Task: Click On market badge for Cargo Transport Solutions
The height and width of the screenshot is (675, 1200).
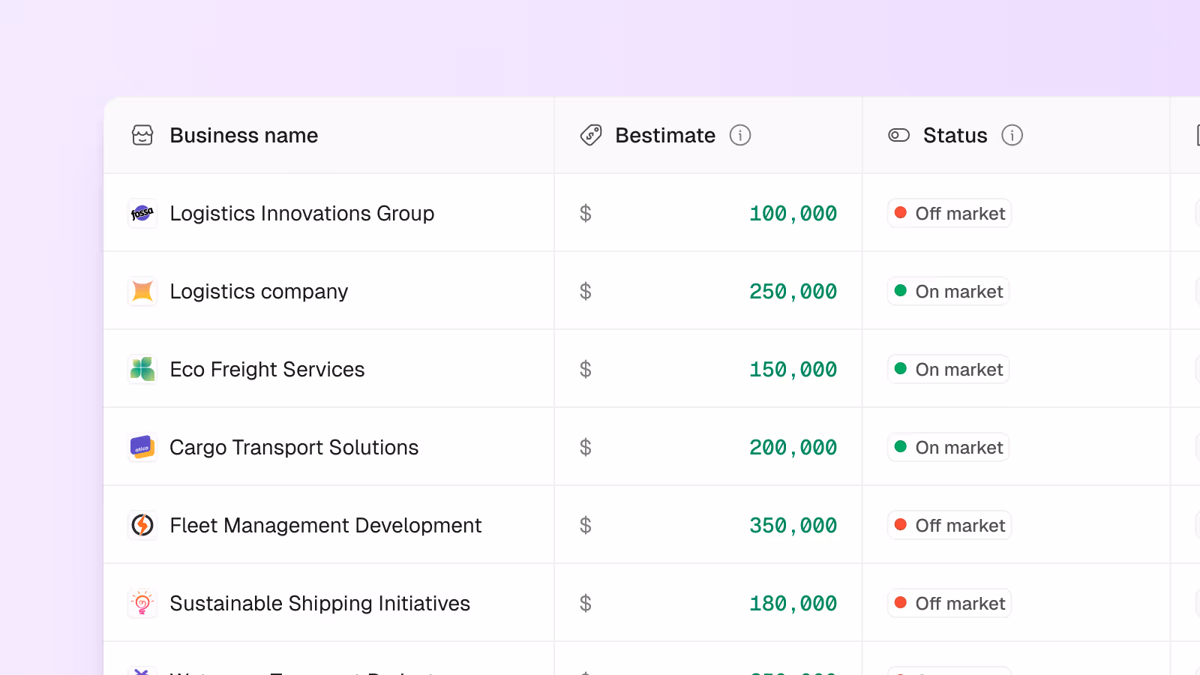Action: click(949, 448)
